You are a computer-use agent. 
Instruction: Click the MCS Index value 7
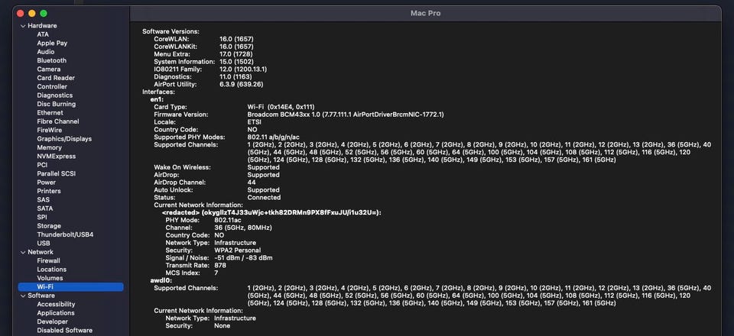point(216,273)
